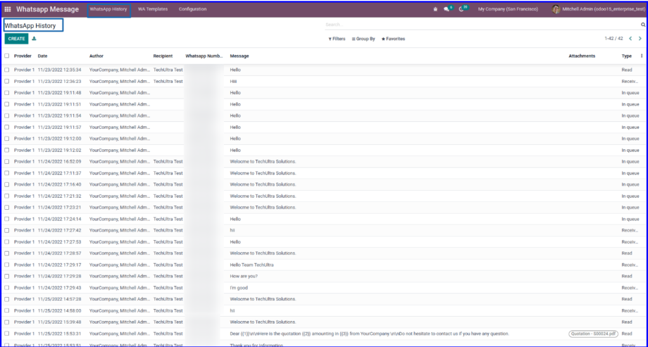Screen dimensions: 648x347
Task: Go to previous page arrow
Action: point(630,39)
